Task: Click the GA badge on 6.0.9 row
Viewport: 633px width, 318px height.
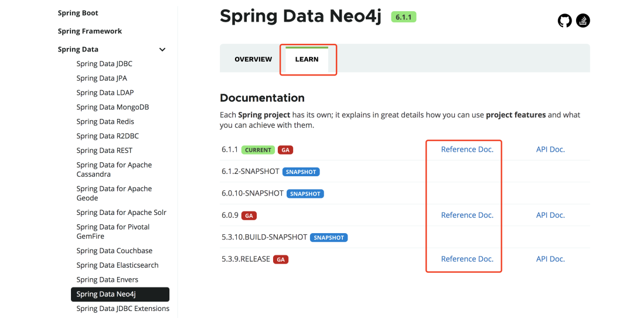Action: pos(249,216)
